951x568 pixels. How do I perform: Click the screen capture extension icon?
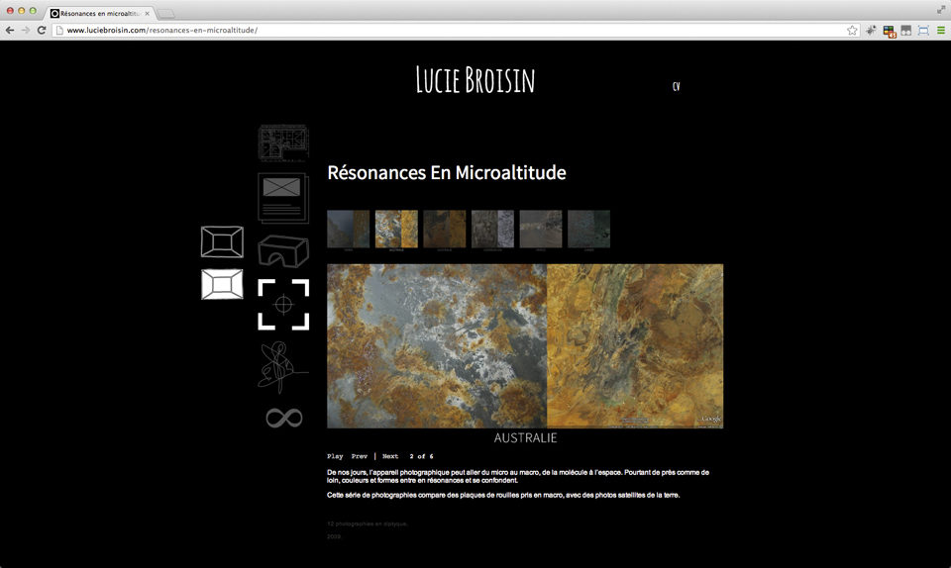(x=923, y=30)
